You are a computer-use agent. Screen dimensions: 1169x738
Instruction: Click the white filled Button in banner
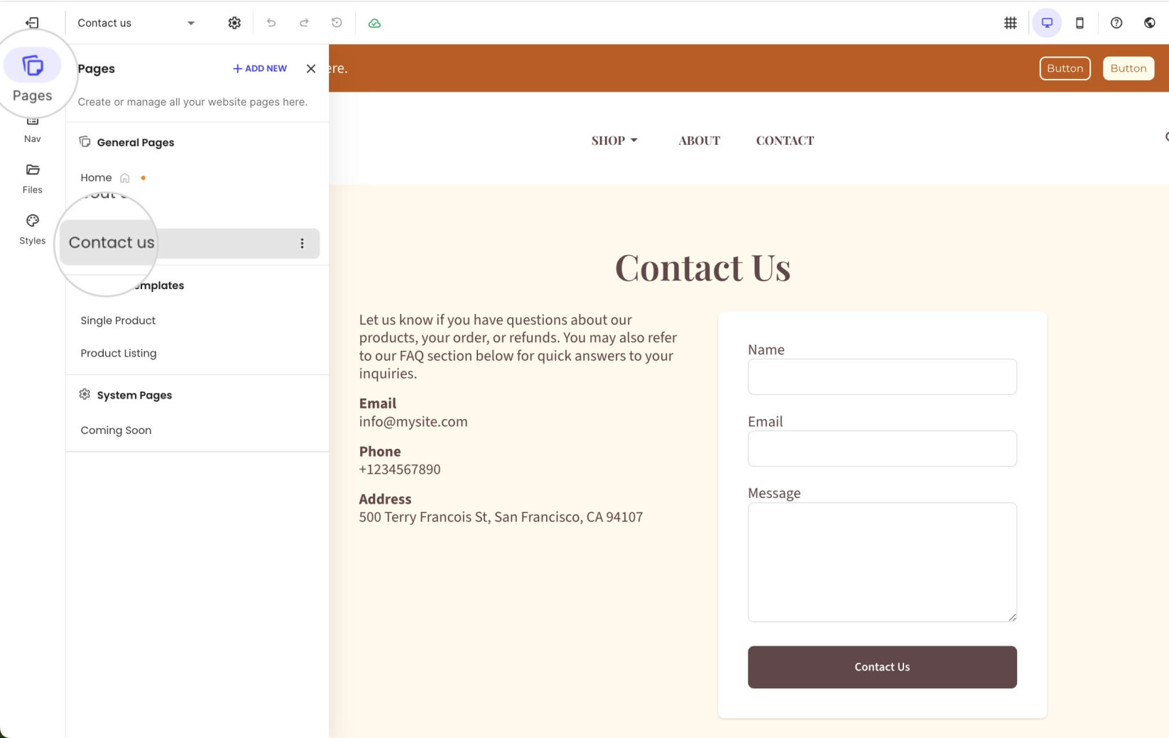(x=1128, y=68)
